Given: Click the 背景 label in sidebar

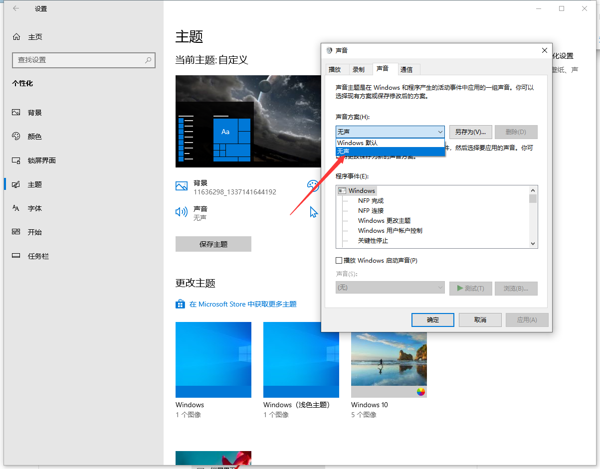Looking at the screenshot, I should click(35, 113).
